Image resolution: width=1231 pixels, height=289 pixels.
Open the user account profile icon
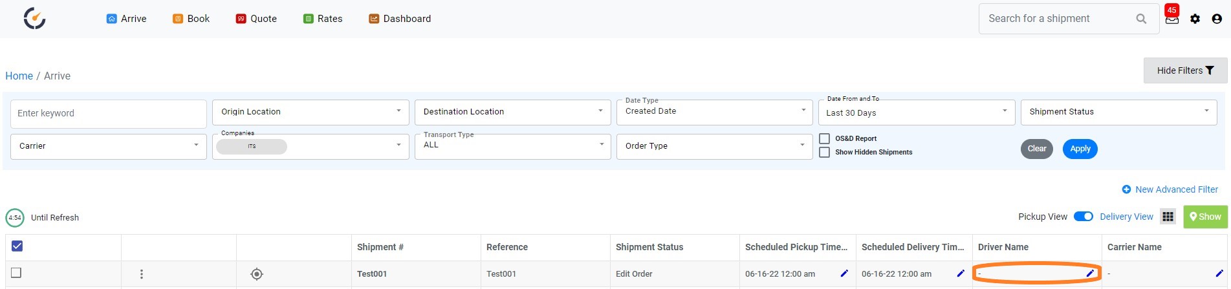[x=1217, y=19]
